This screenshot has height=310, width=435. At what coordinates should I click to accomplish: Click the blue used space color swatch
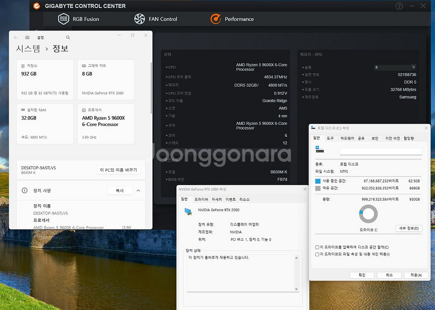point(318,181)
